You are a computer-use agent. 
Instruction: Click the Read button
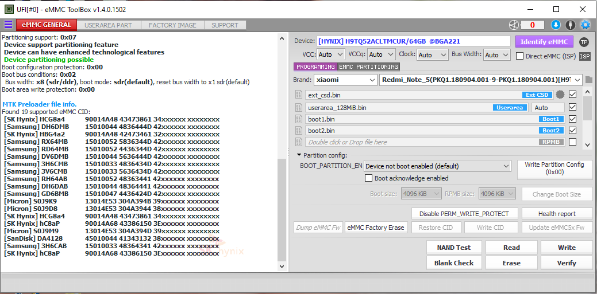[x=511, y=247]
